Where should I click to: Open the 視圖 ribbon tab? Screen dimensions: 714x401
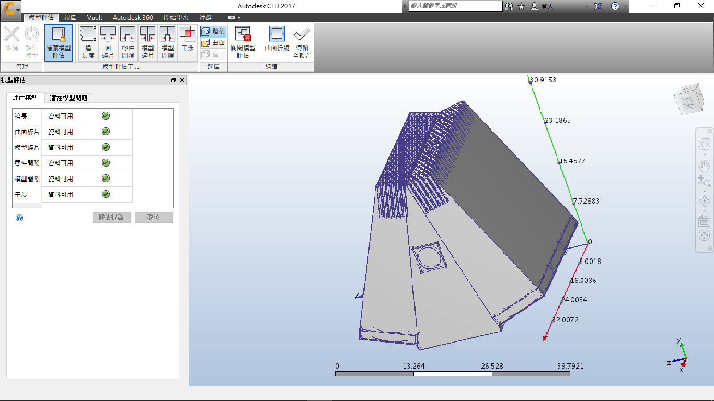pyautogui.click(x=71, y=17)
